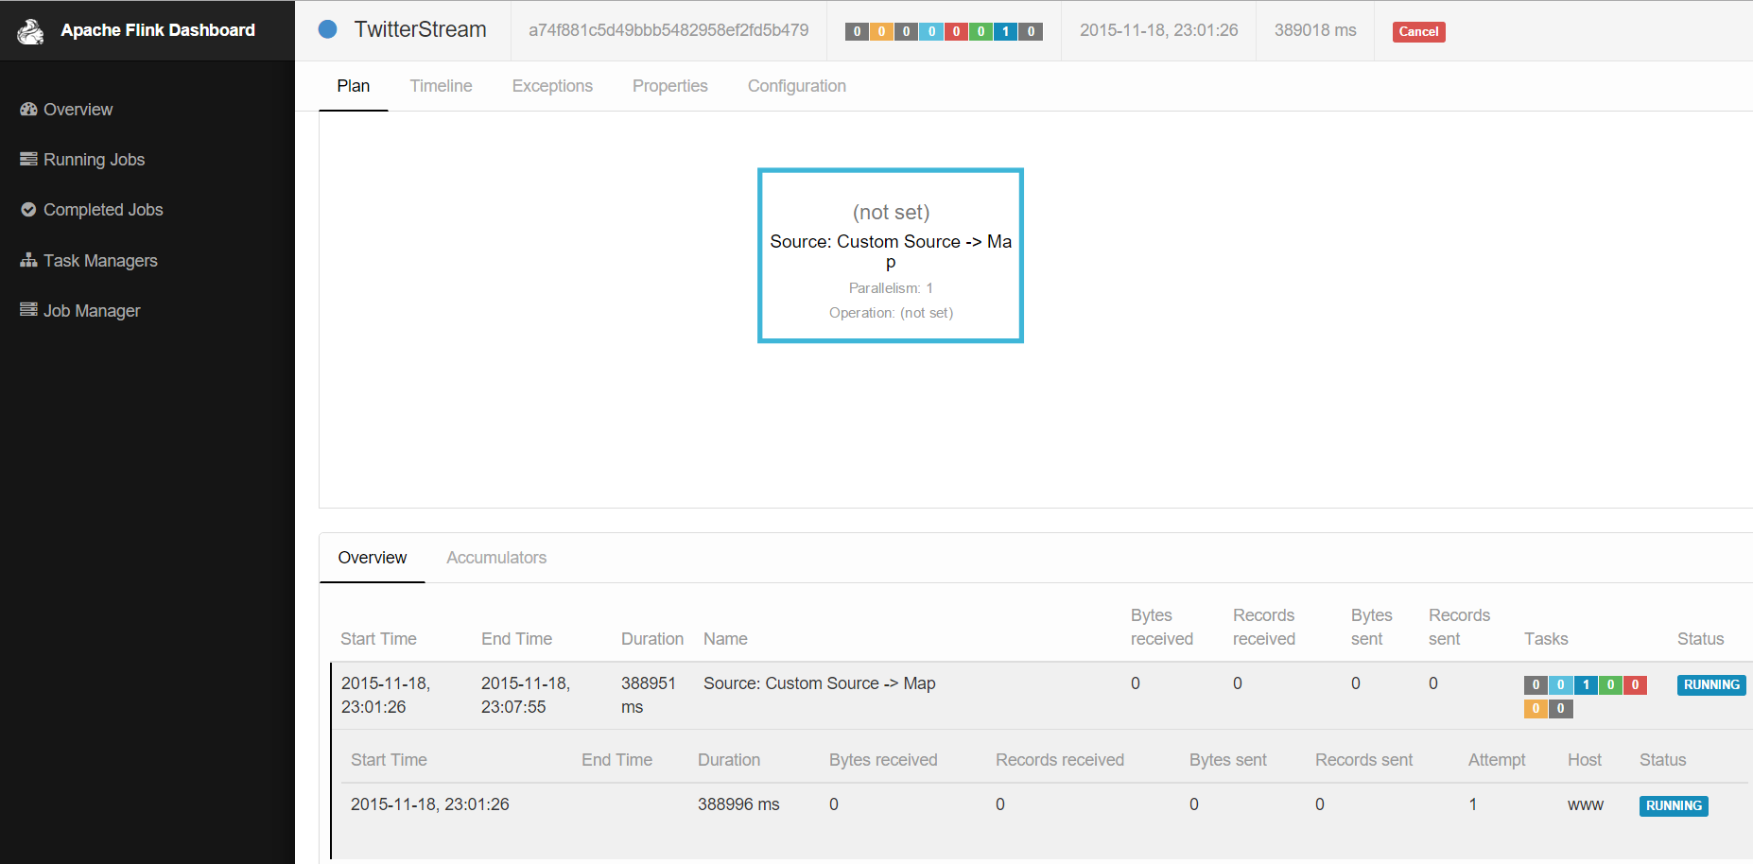Screen dimensions: 1753x864
Task: Click the Name column header
Action: 725,639
